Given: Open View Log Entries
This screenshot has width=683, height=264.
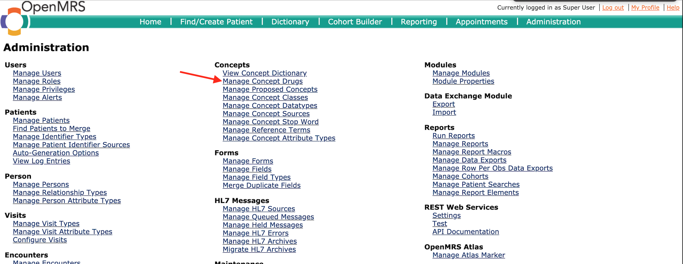Looking at the screenshot, I should pos(42,161).
